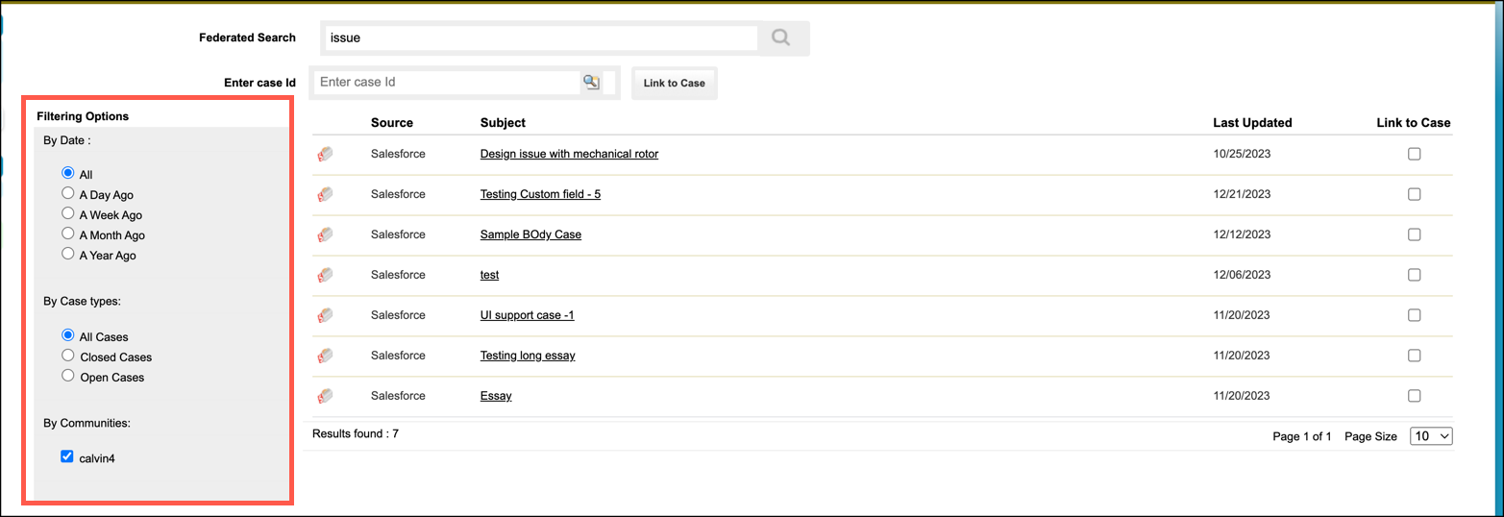Open Testing long essay case link

(x=528, y=356)
